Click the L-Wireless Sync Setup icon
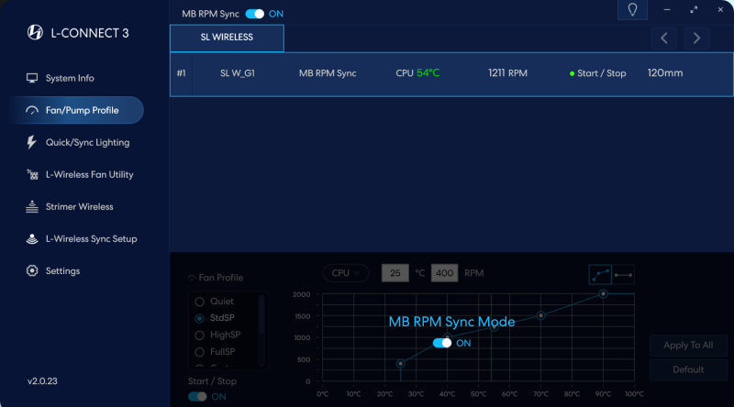 click(32, 238)
